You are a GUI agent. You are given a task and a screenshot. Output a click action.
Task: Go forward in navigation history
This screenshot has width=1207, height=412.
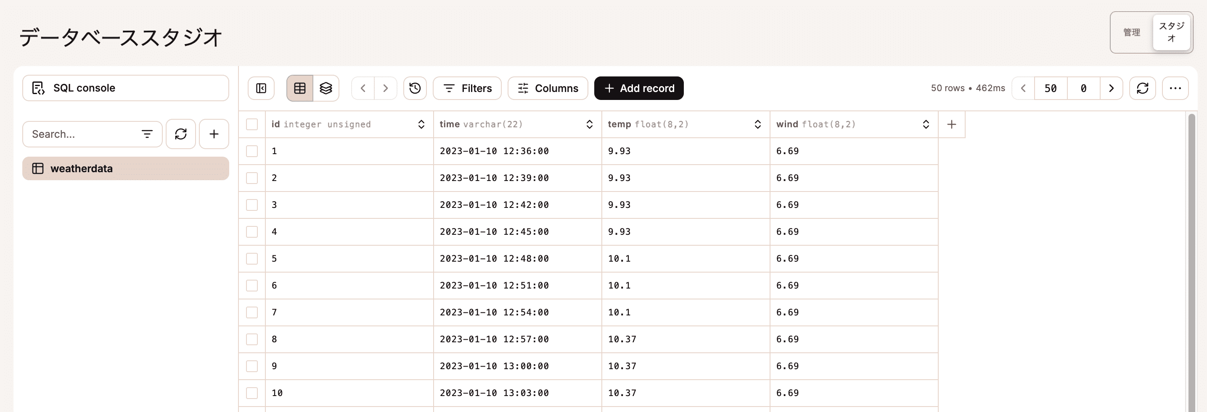click(x=385, y=88)
